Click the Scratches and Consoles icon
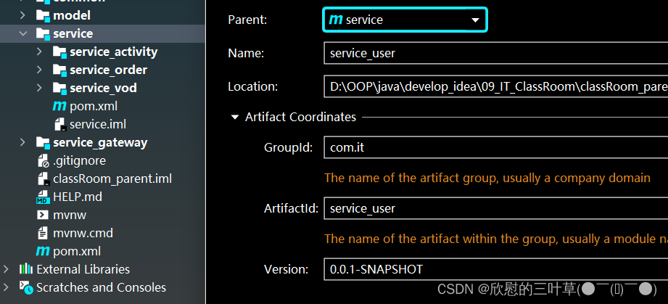The width and height of the screenshot is (668, 304). click(26, 287)
